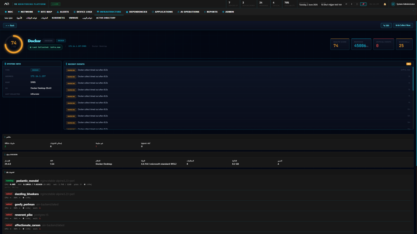The height and width of the screenshot is (234, 417).
Task: Click the Recent Events scrollbar
Action: click(x=413, y=79)
